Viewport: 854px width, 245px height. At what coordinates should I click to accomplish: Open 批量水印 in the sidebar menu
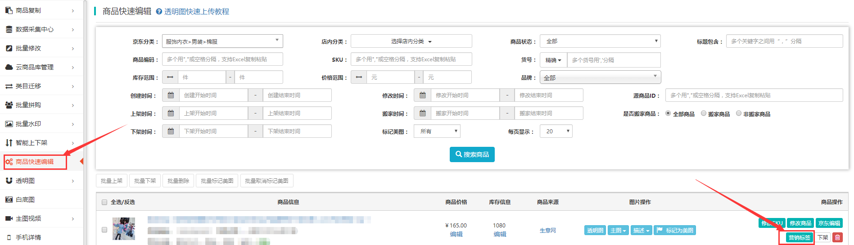[28, 124]
